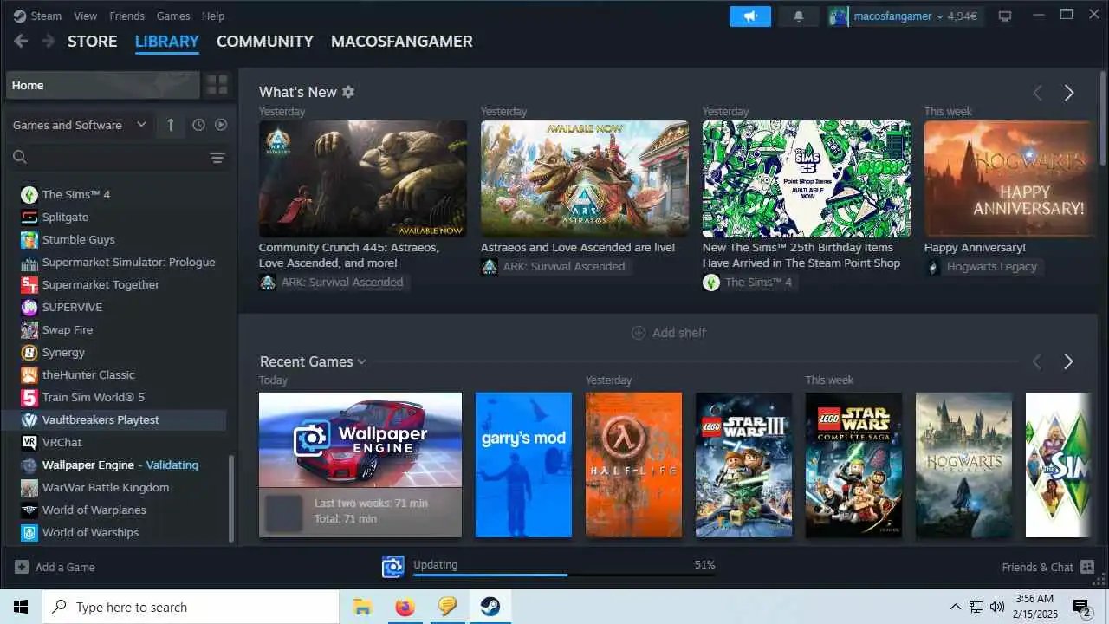Toggle the recent activity clock filter
Viewport: 1109px width, 624px height.
(x=198, y=125)
